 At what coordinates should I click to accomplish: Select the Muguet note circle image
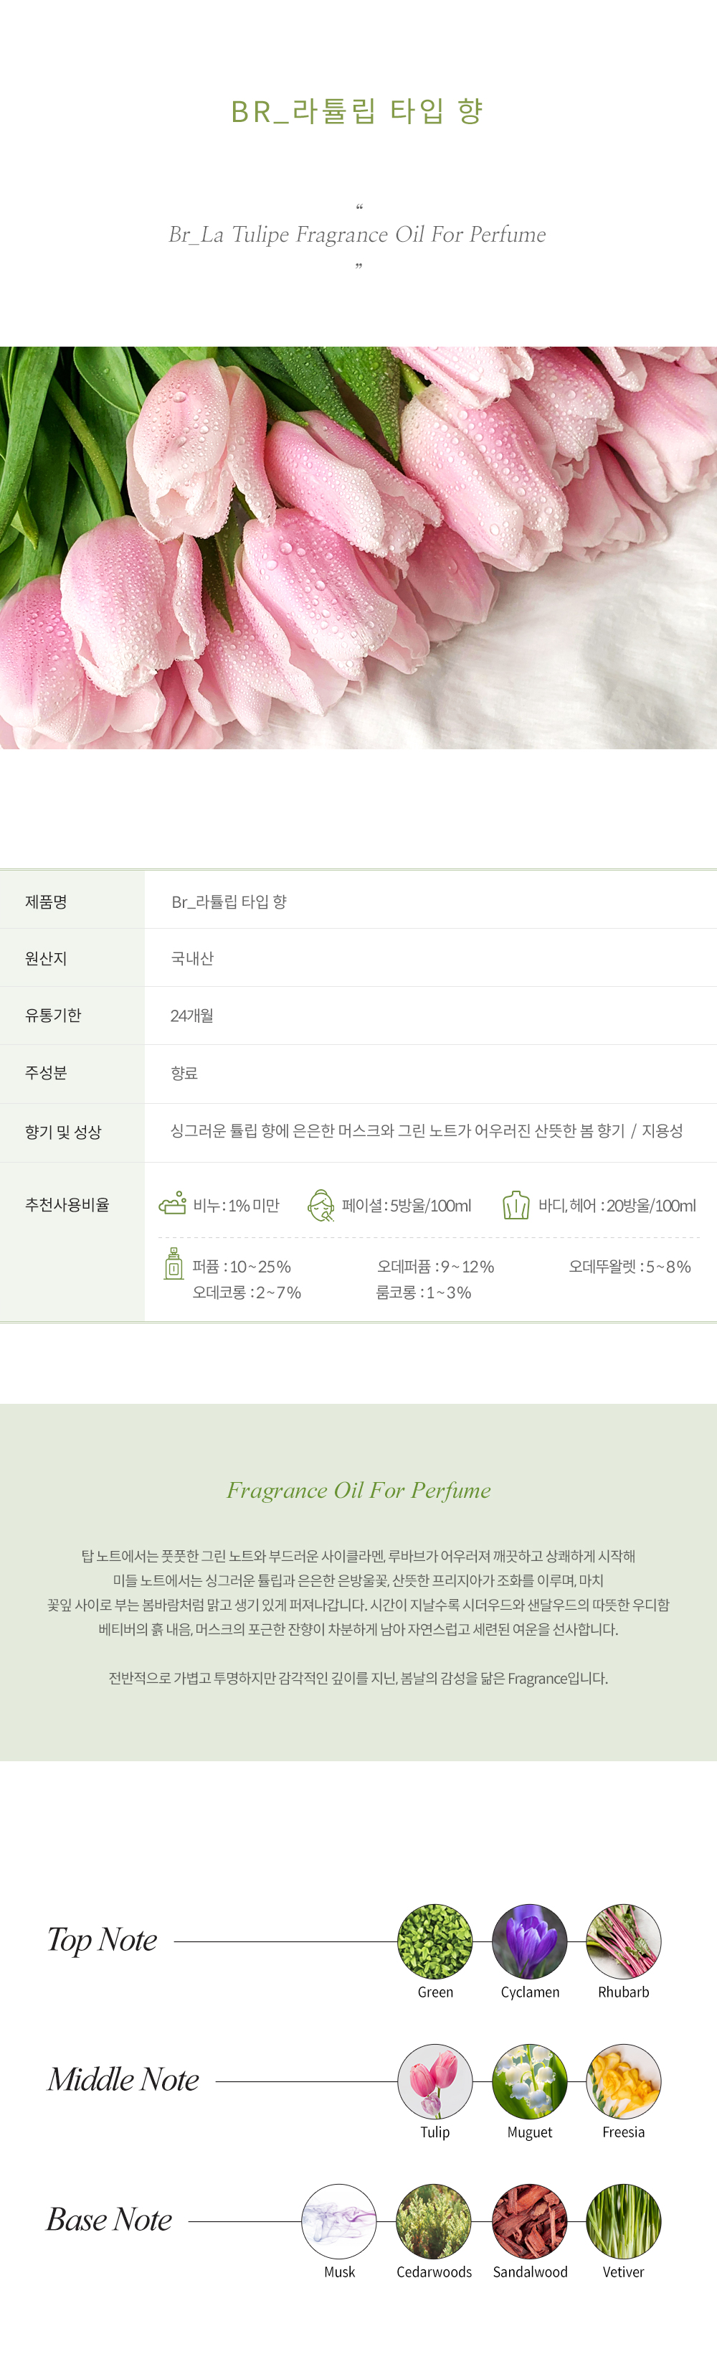coord(530,2081)
